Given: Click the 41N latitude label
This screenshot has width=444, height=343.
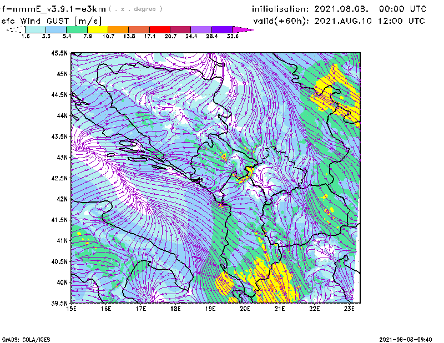Looking at the screenshot, I should [62, 241].
